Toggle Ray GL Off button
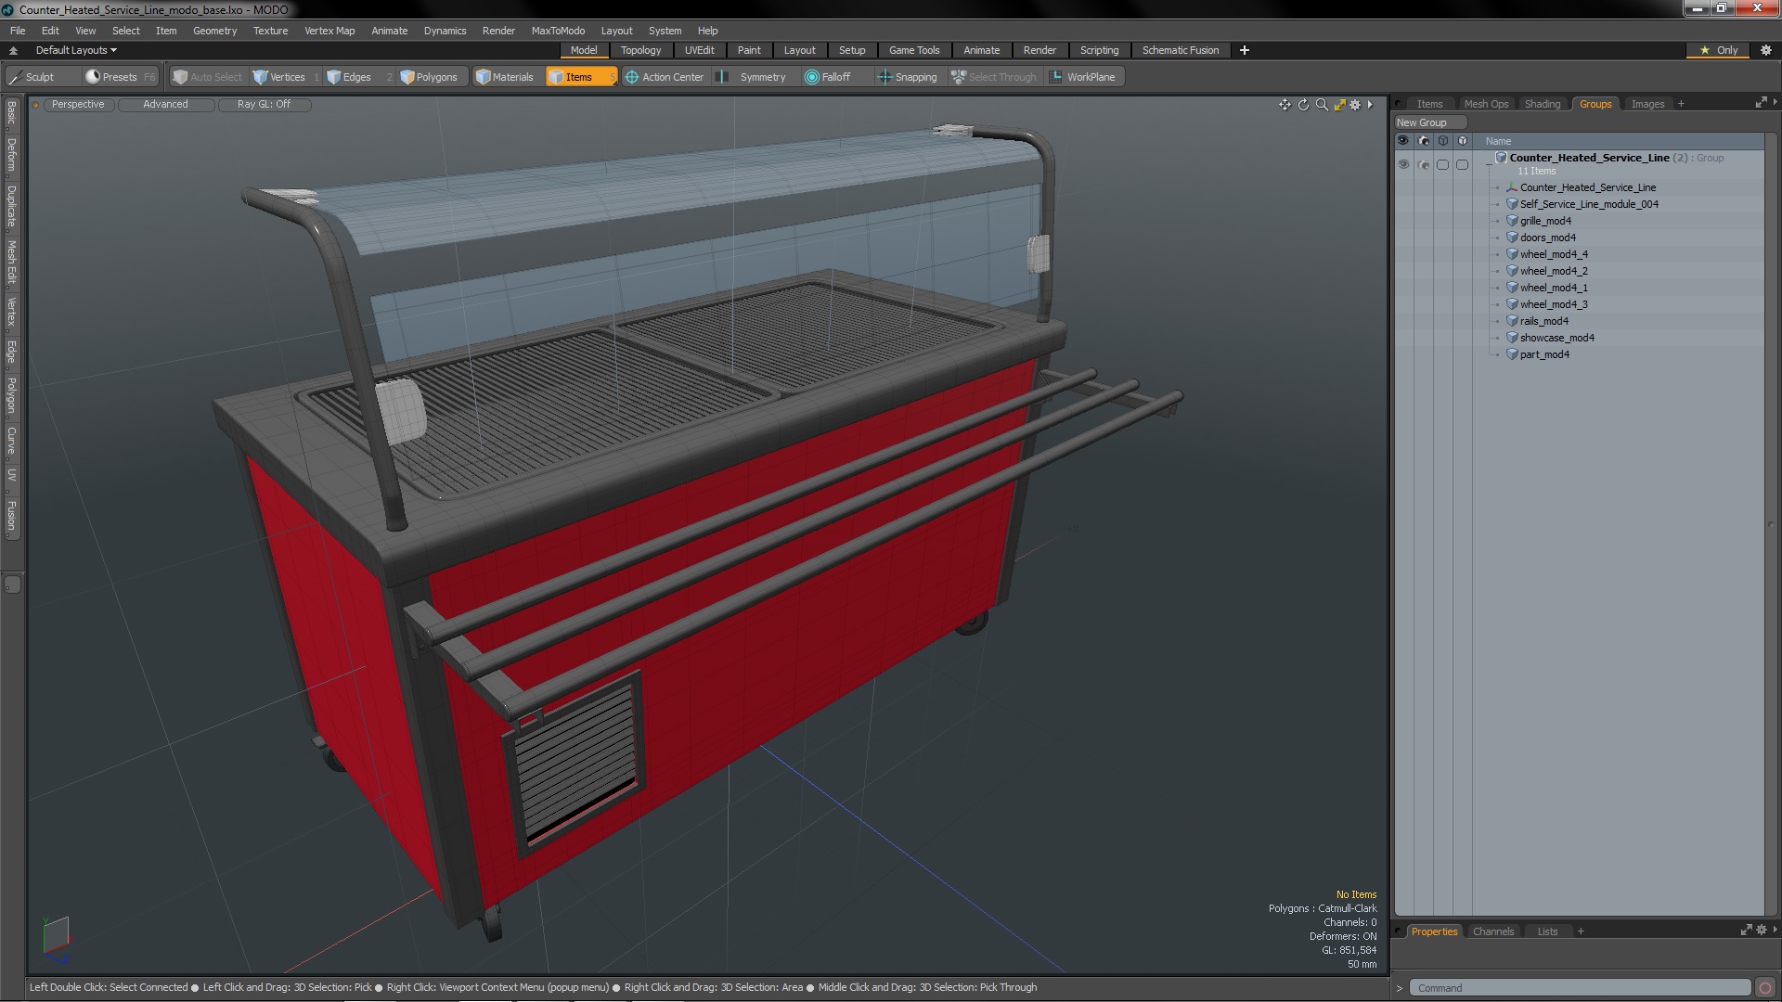The height and width of the screenshot is (1002, 1782). [264, 104]
